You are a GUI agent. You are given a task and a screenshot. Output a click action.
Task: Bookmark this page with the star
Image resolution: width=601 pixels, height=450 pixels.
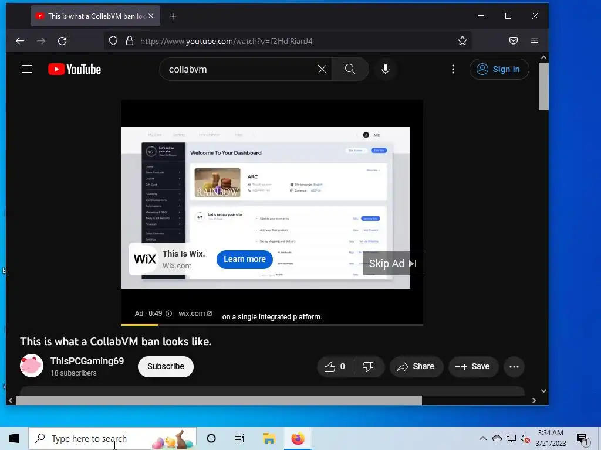pyautogui.click(x=462, y=40)
